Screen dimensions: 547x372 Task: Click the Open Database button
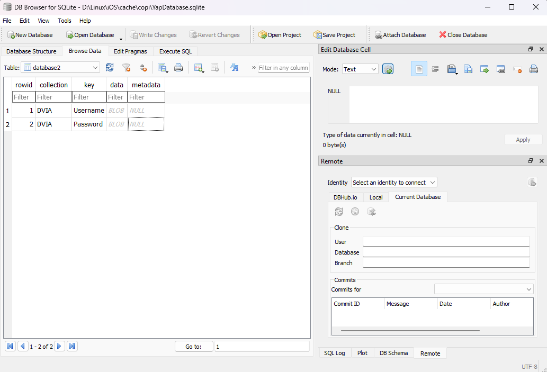91,35
